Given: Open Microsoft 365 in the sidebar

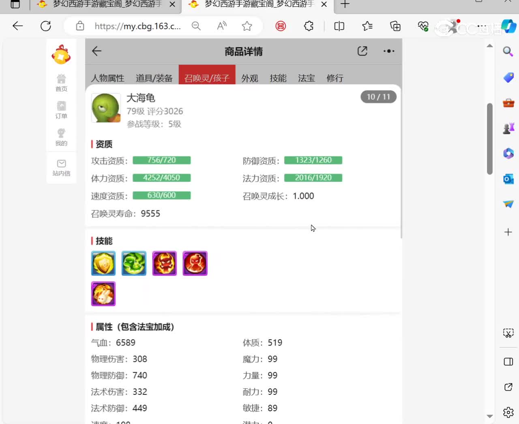Looking at the screenshot, I should click(508, 154).
